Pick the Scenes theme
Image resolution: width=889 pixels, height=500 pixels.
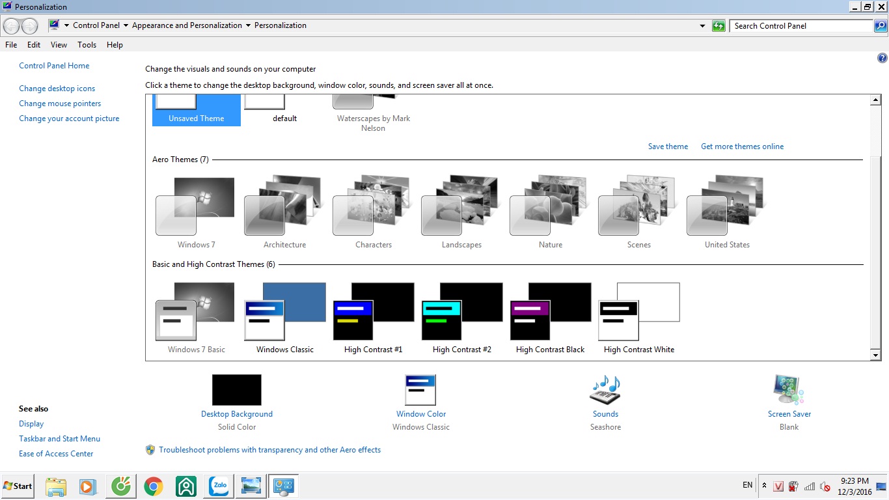click(639, 213)
